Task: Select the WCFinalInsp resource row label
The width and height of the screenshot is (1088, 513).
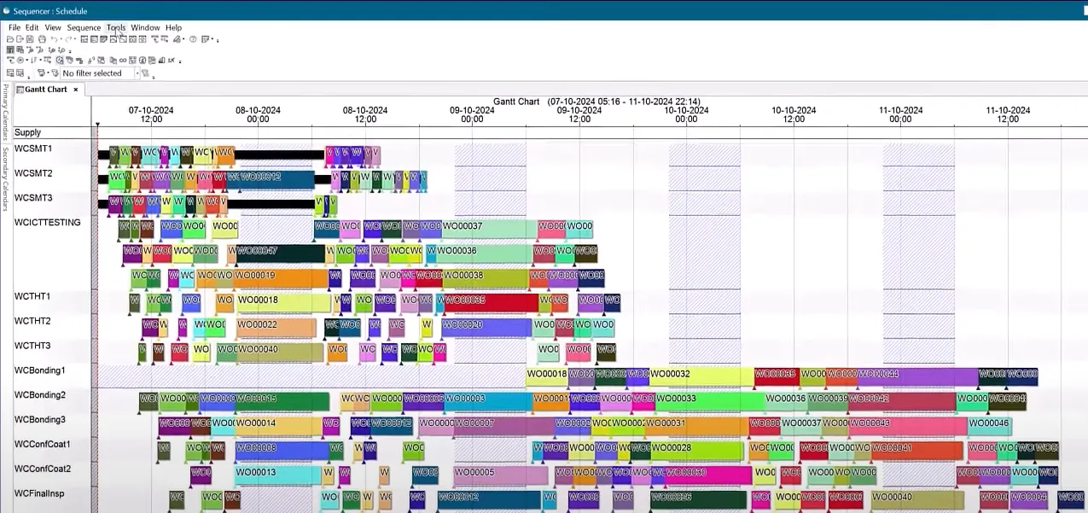Action: pyautogui.click(x=39, y=493)
